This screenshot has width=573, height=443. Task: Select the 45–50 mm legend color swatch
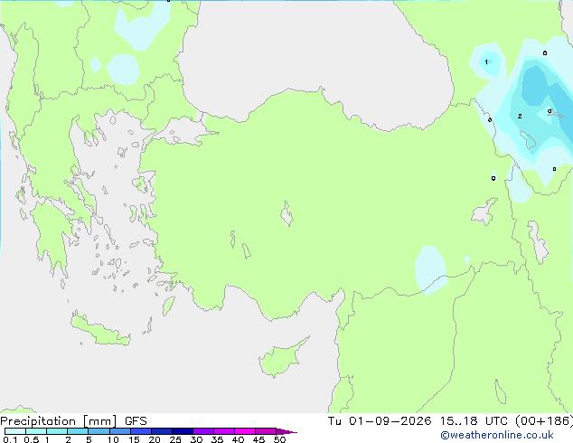click(266, 431)
